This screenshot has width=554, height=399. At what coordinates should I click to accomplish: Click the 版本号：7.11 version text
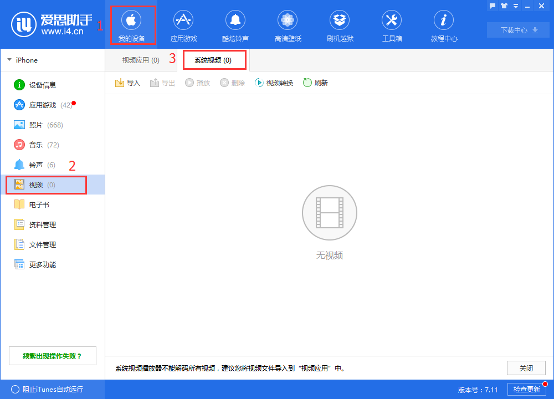(x=478, y=390)
